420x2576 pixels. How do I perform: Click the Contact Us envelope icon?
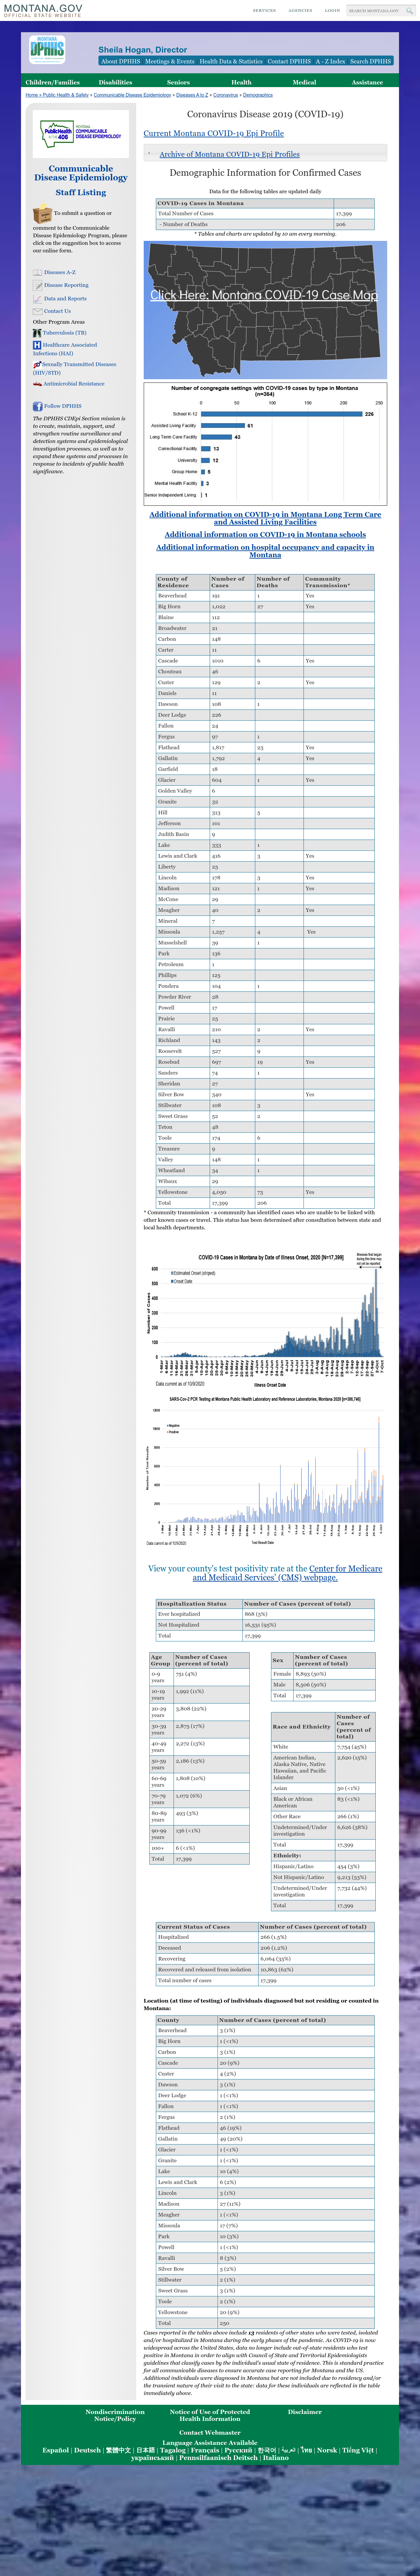coord(37,311)
